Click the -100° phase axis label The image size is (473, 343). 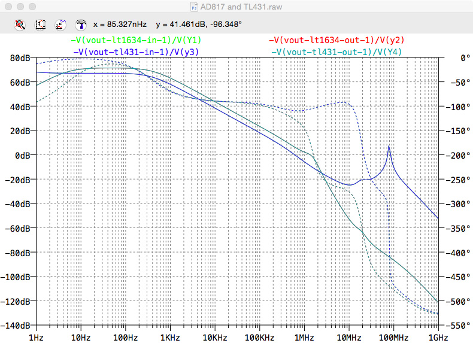tap(458, 107)
